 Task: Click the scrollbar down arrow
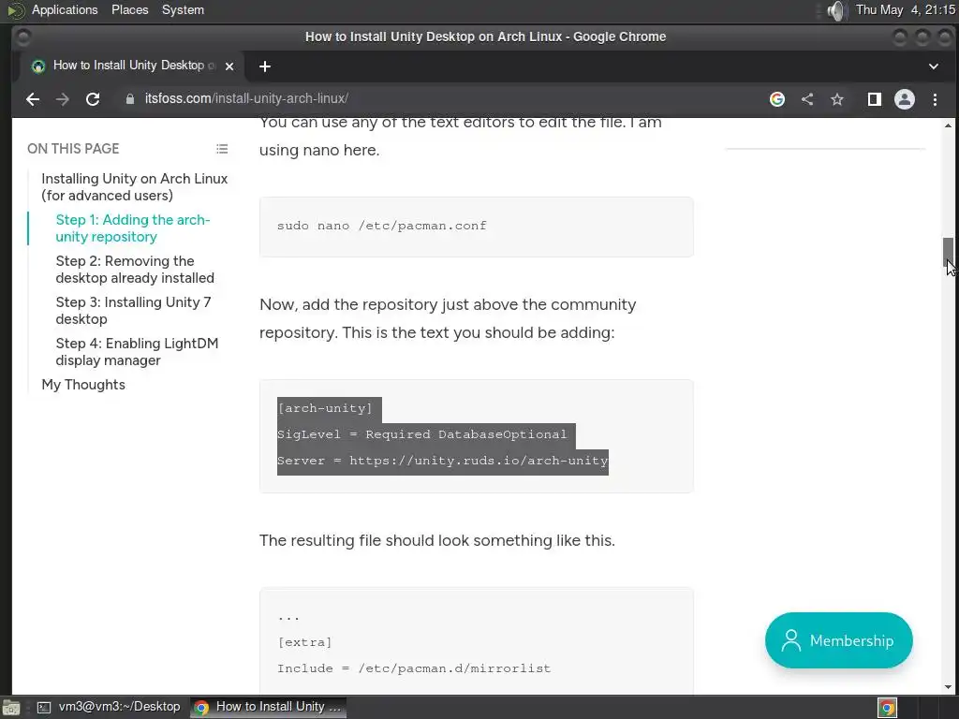(948, 687)
